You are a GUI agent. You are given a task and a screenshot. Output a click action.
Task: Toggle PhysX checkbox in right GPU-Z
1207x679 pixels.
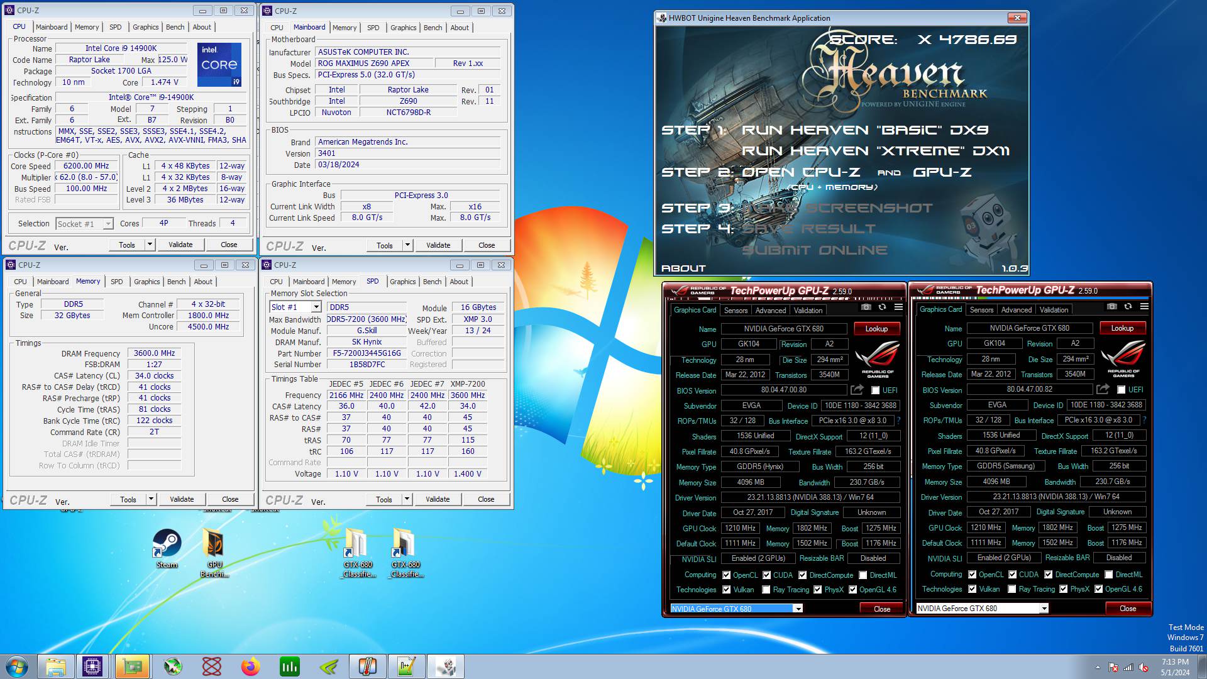(1063, 589)
